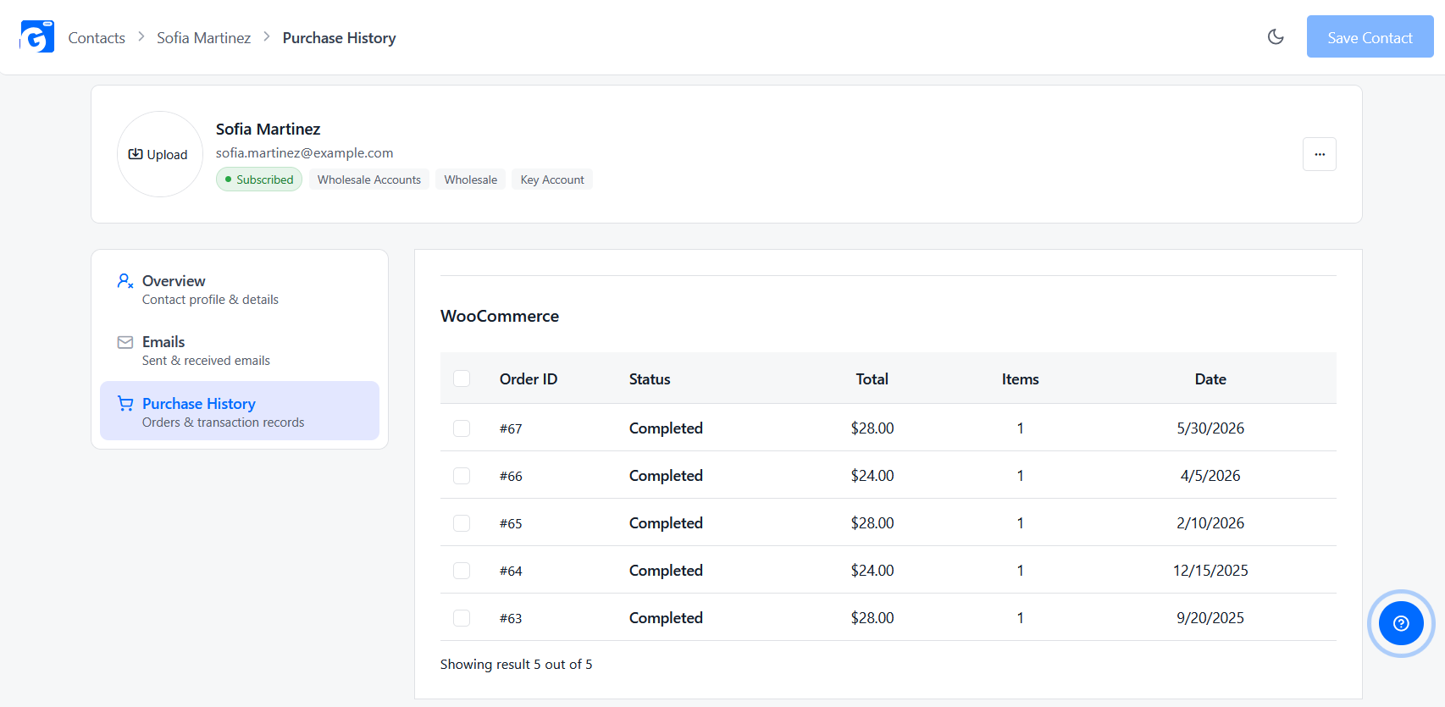Open the Overview tab
This screenshot has height=707, width=1445.
[240, 290]
